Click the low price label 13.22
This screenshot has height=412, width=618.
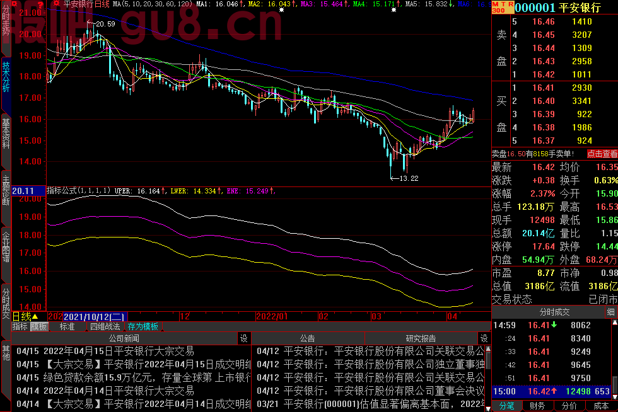click(409, 178)
